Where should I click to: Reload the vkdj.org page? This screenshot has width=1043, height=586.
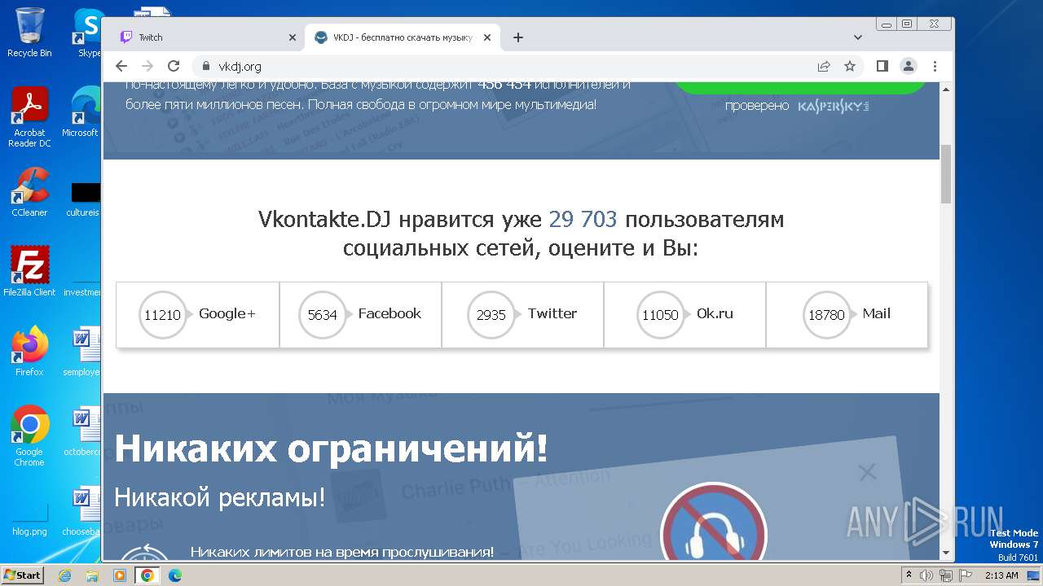pyautogui.click(x=174, y=66)
